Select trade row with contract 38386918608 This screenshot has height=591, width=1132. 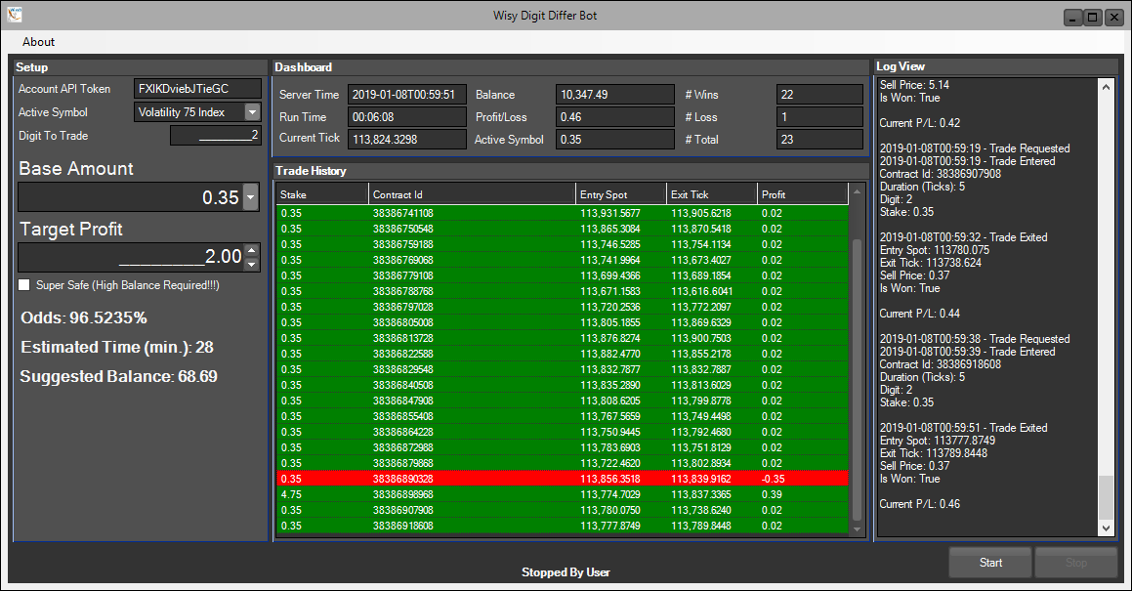pos(563,526)
